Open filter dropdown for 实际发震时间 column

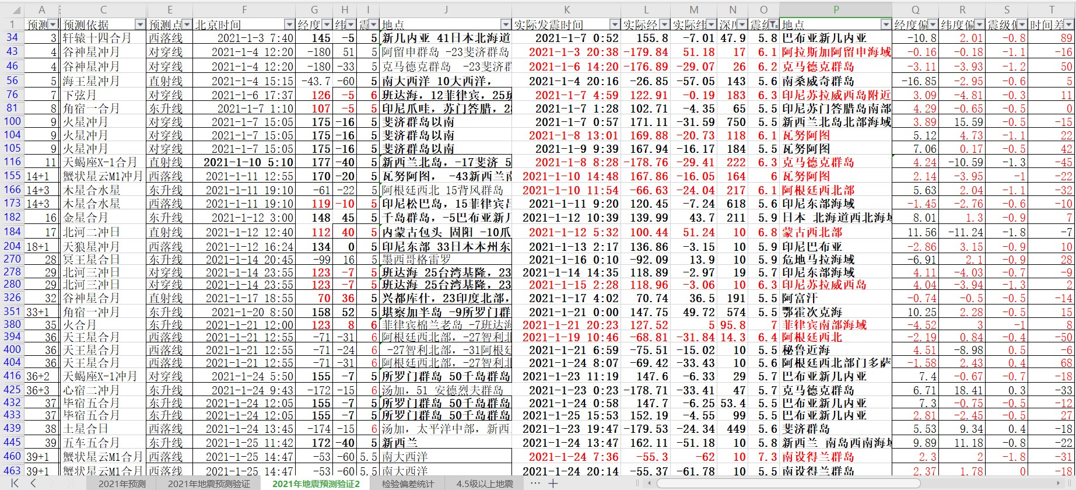tap(615, 24)
